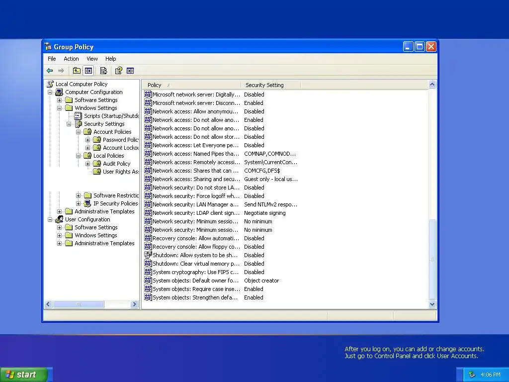Click the Computer Configuration computer icon
The width and height of the screenshot is (509, 382).
coord(60,92)
